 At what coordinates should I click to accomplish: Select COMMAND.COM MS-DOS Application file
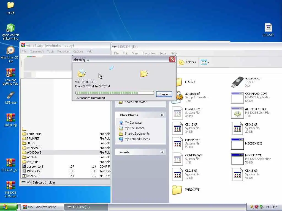click(251, 97)
